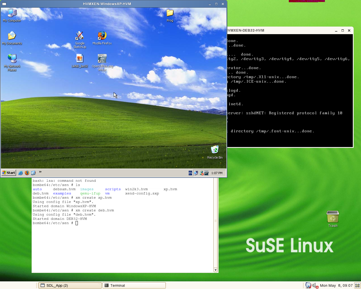Launch Google SketchUp from desktop shortcut
This screenshot has width=361, height=289.
point(80,36)
